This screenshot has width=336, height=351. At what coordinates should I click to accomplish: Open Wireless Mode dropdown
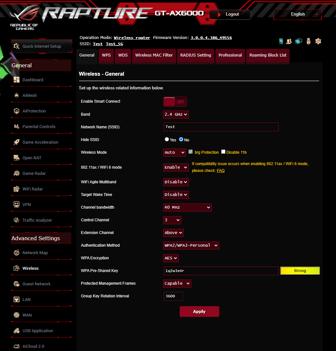[174, 152]
